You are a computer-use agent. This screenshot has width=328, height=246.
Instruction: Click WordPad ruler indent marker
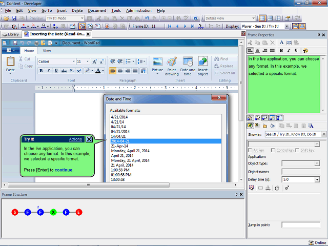point(73,88)
